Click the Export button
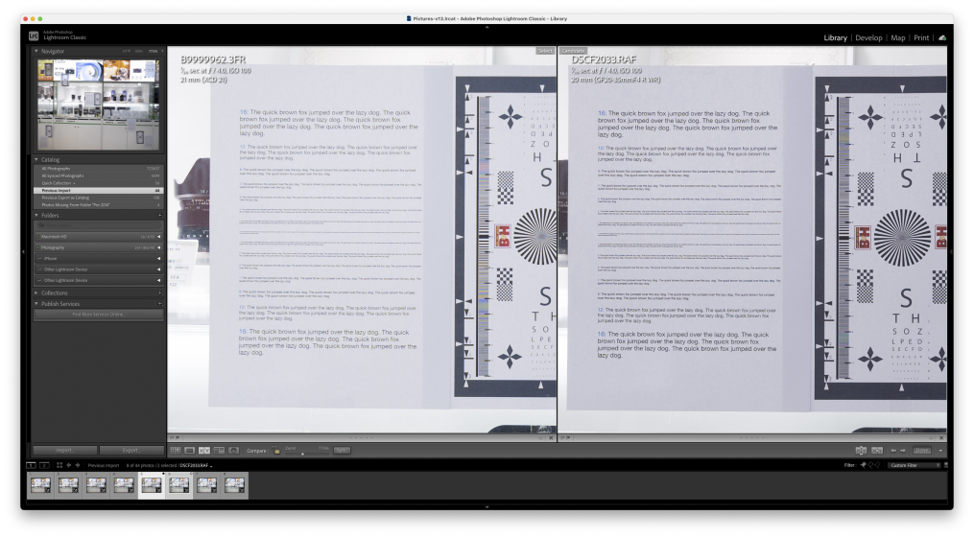 click(x=130, y=450)
